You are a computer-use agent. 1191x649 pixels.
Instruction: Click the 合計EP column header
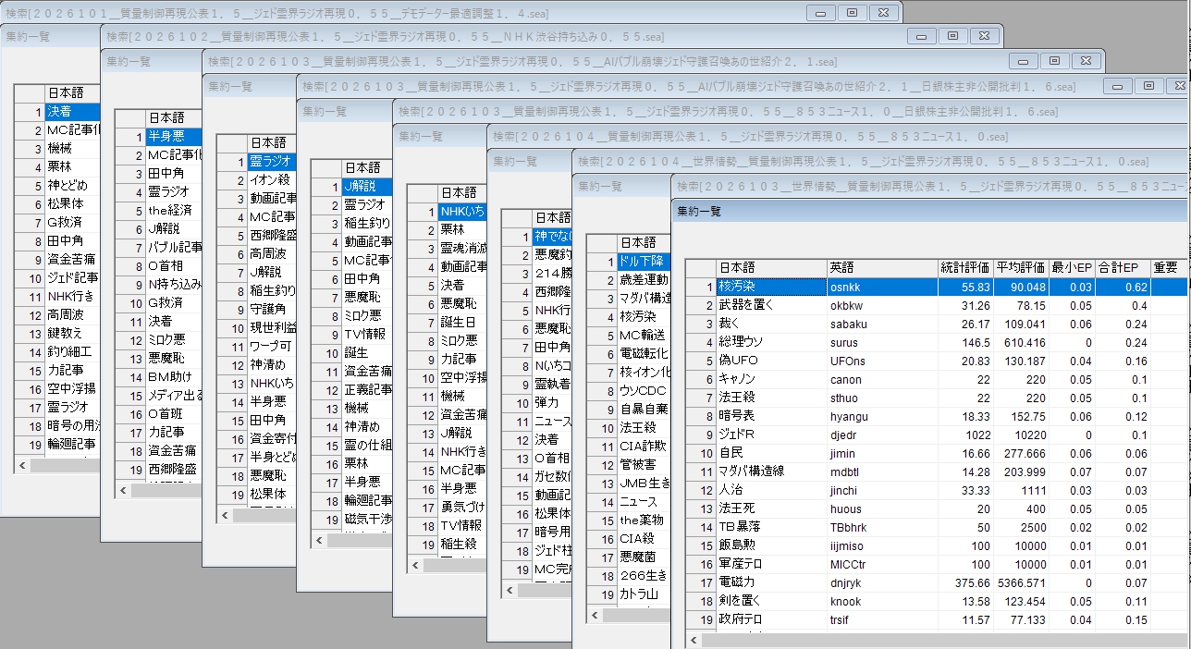1120,268
